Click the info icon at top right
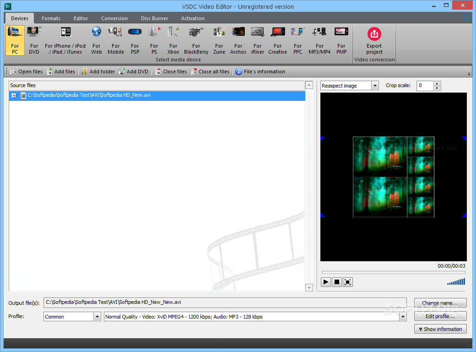The image size is (476, 352). coord(467,17)
